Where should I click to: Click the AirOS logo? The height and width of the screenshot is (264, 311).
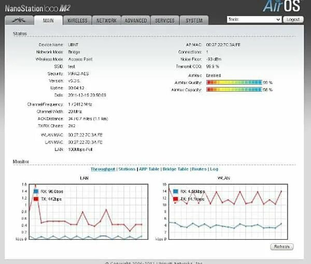tap(281, 6)
